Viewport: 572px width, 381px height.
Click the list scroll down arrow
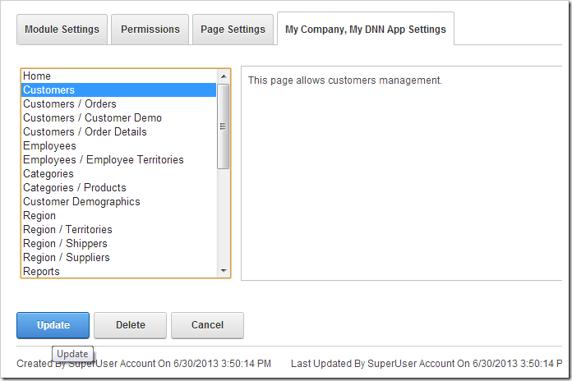tap(224, 271)
